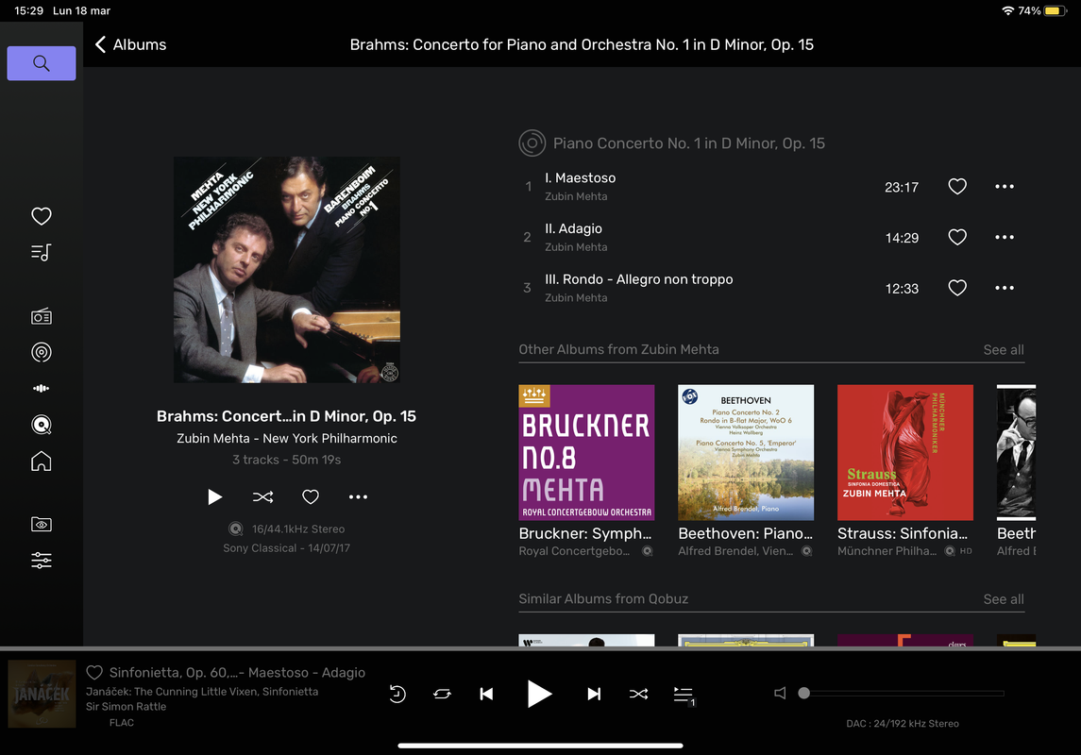Select III. Rondo - Allegro non troppo track

638,279
